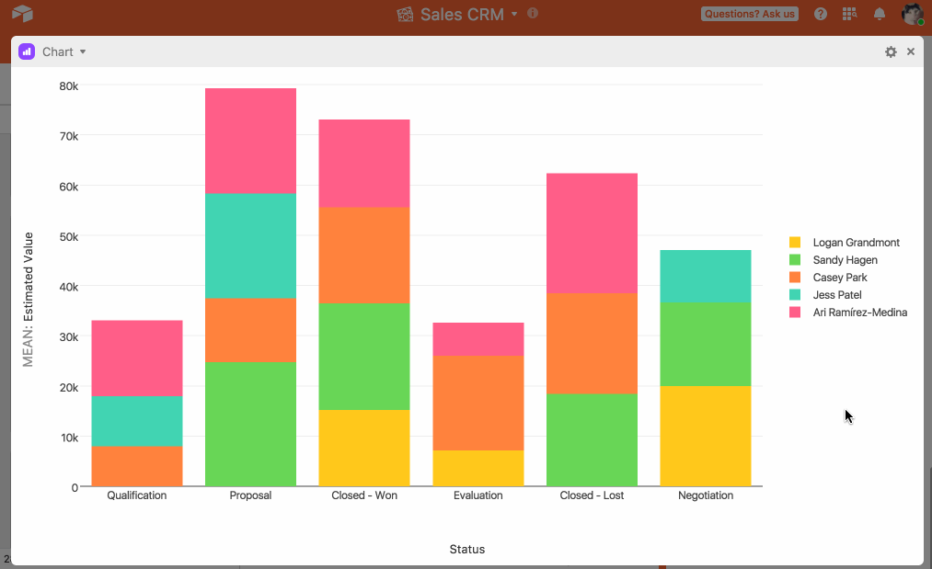Open the Sales CRM title dropdown arrow

point(514,14)
